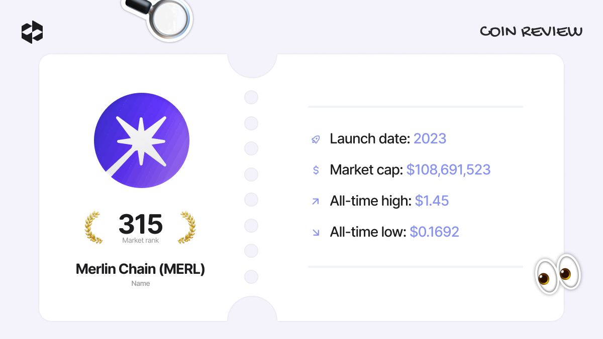This screenshot has height=339, width=603.
Task: Select the purple Merlin Chain star logo
Action: click(x=142, y=140)
